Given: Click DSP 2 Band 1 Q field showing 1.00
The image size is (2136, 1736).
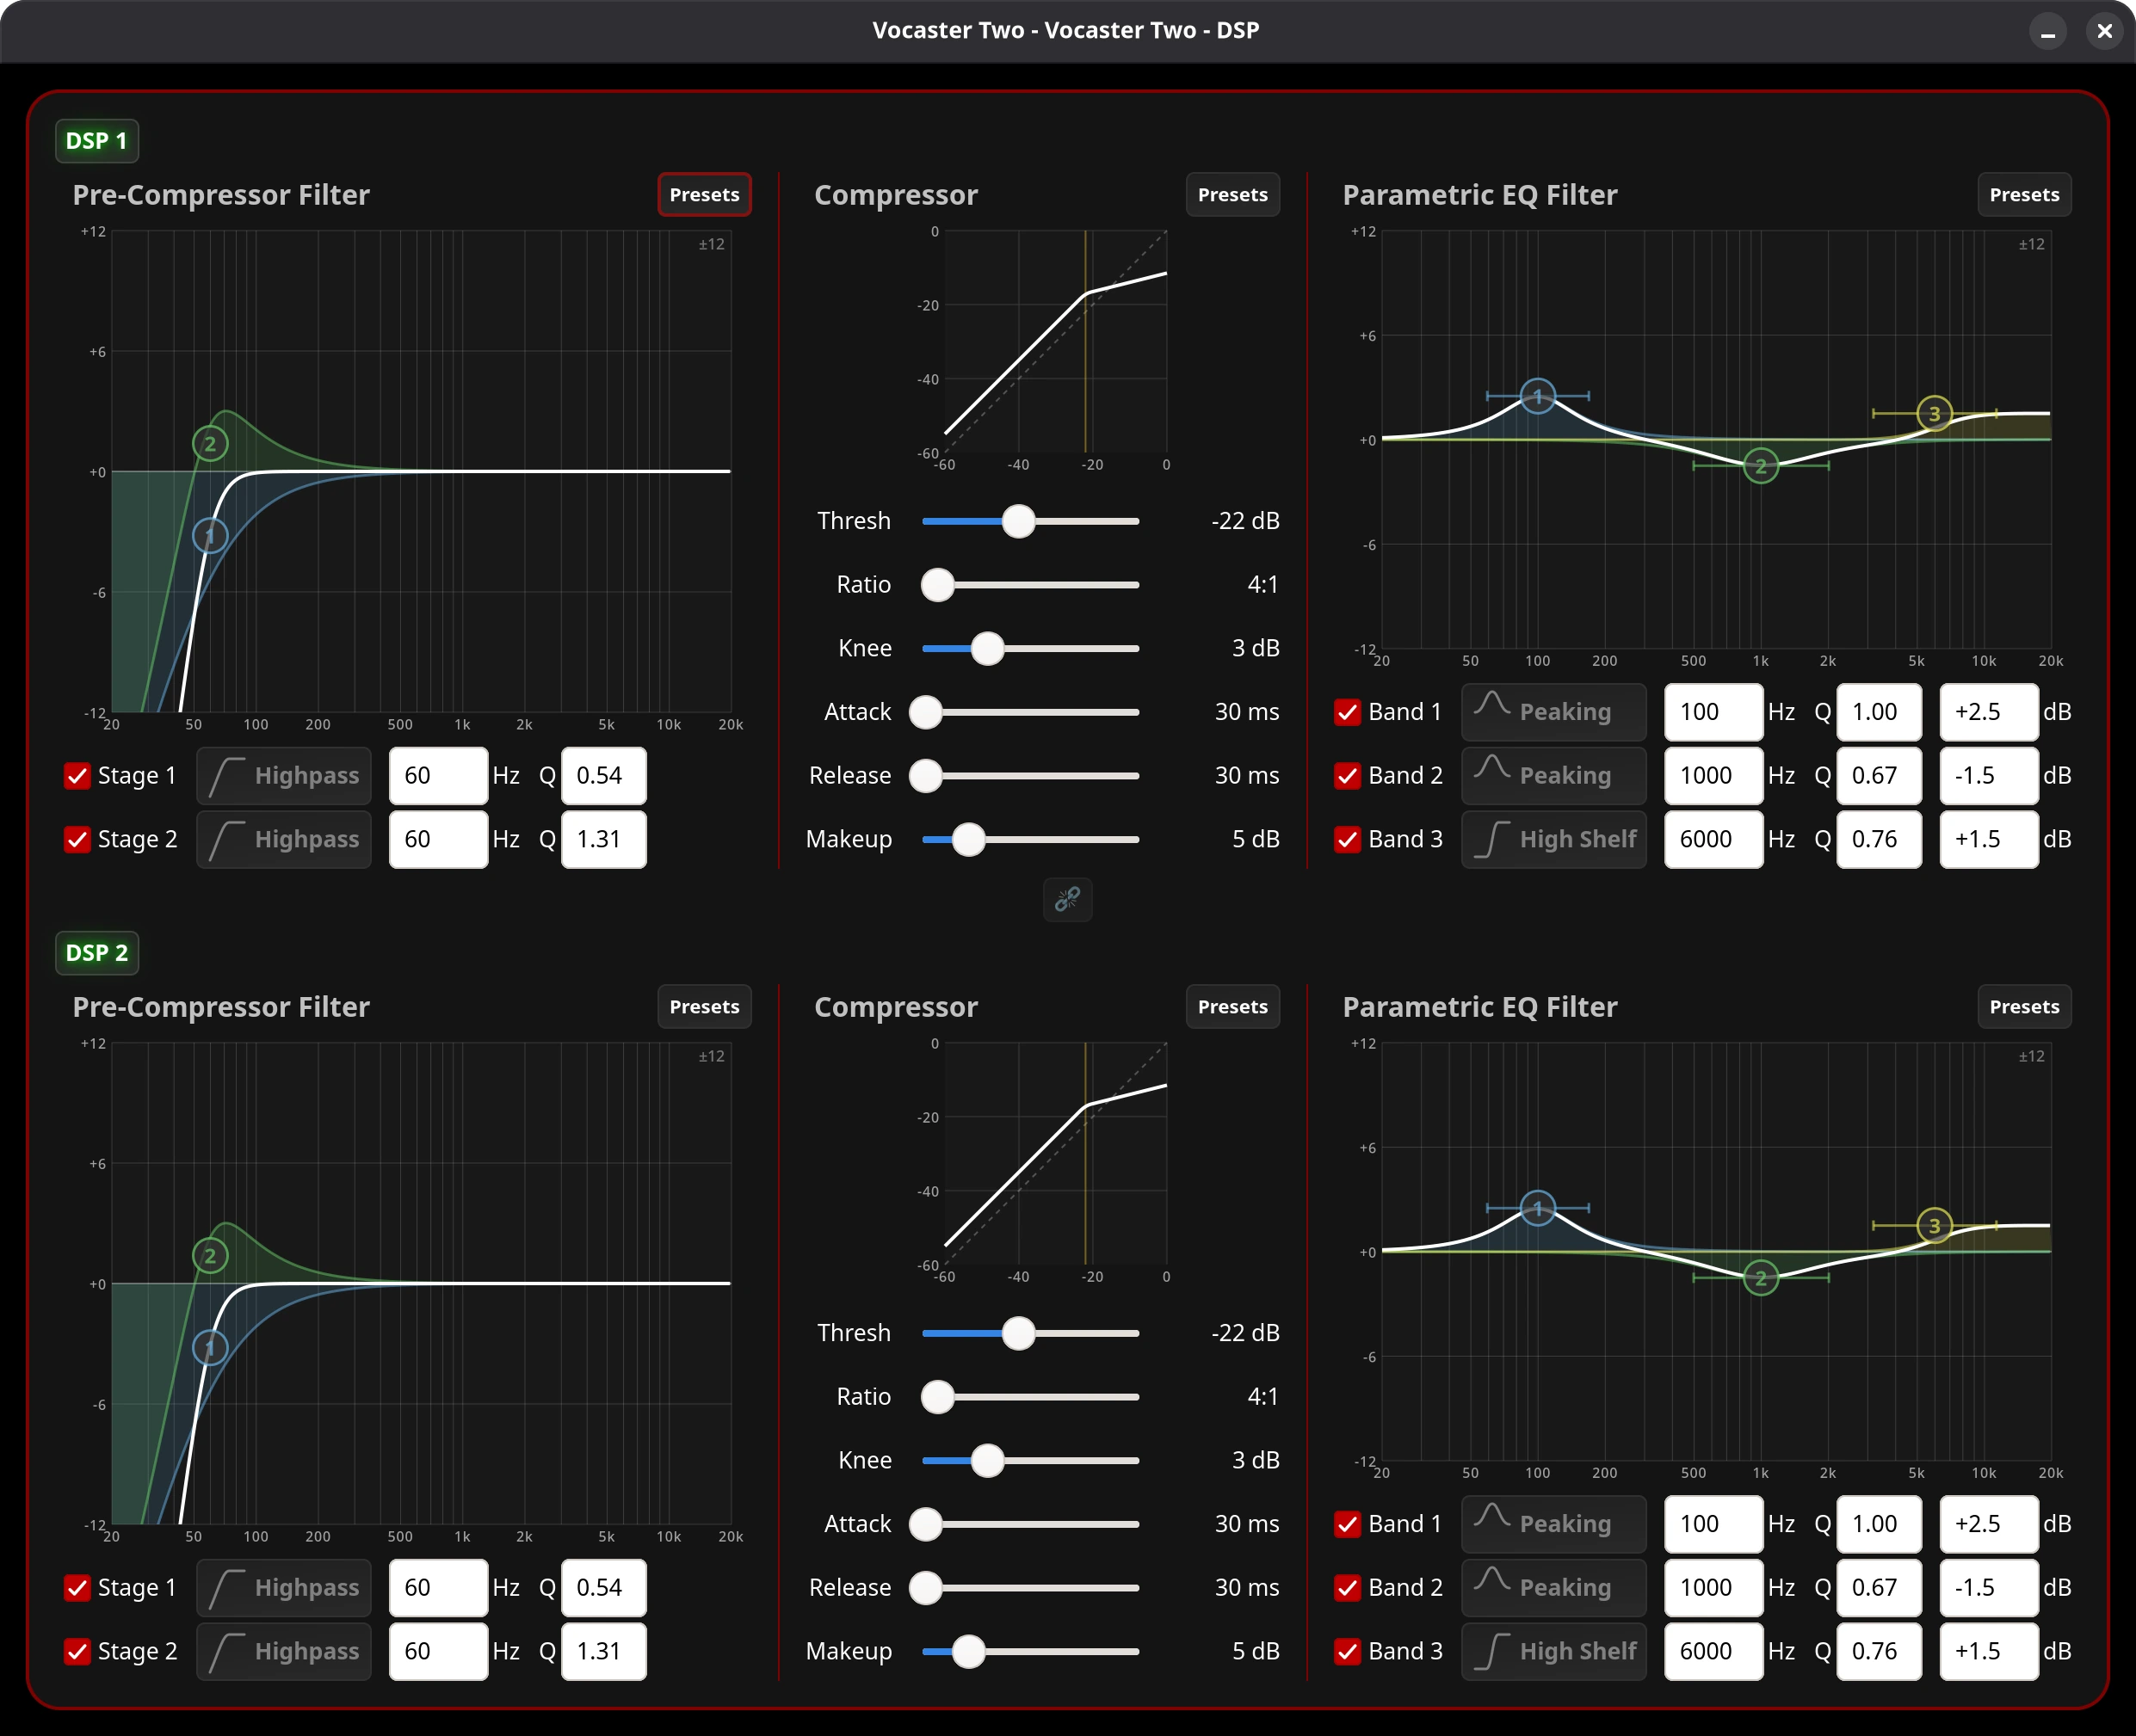Looking at the screenshot, I should click(1879, 1524).
